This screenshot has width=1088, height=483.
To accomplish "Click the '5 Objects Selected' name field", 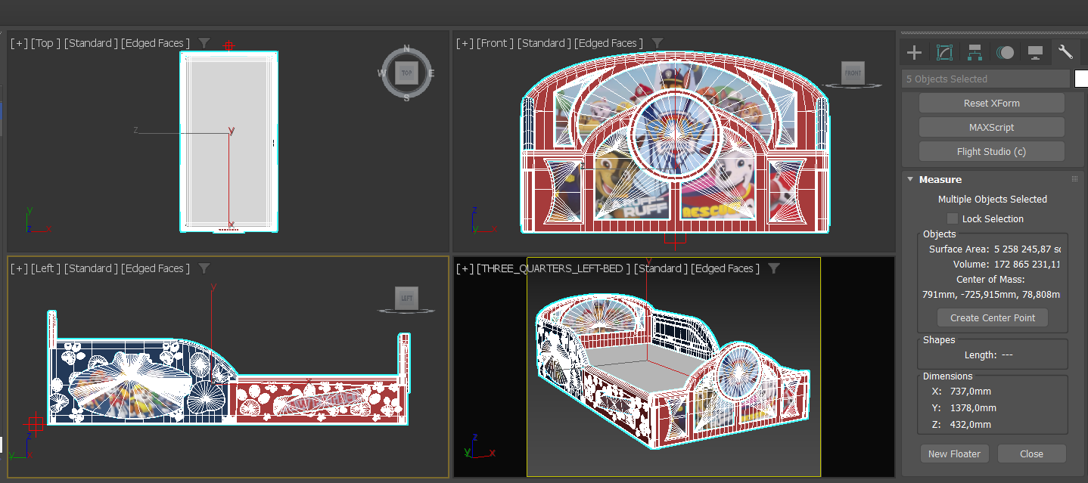I will click(x=985, y=79).
